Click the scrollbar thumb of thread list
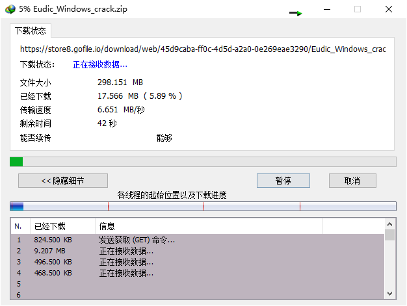The width and height of the screenshot is (407, 306). (389, 235)
